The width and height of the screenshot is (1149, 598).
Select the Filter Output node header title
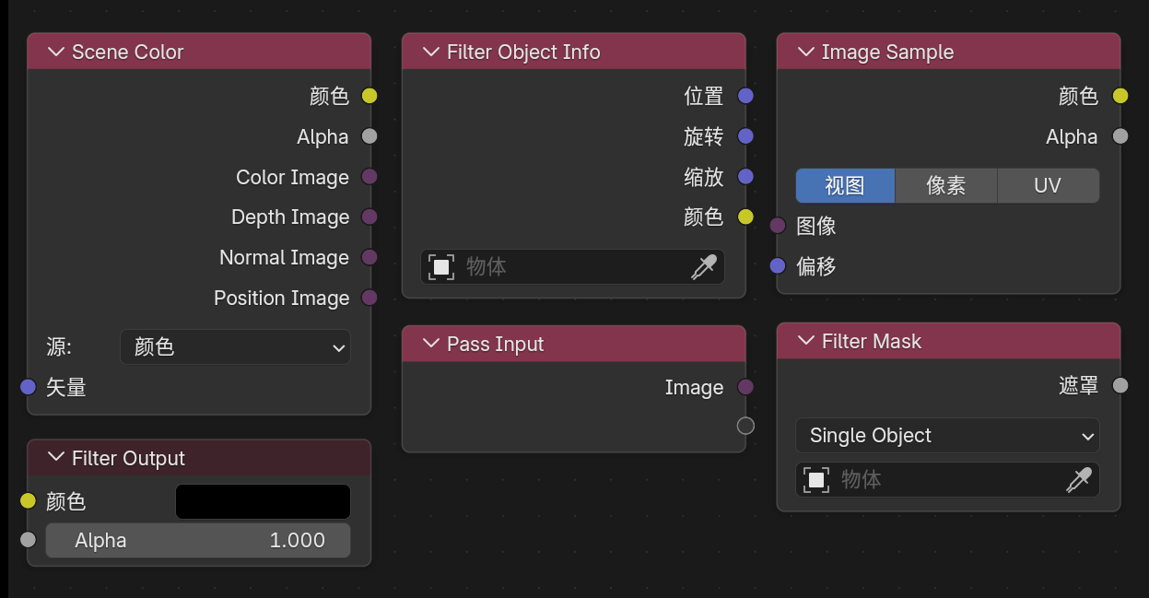click(128, 458)
